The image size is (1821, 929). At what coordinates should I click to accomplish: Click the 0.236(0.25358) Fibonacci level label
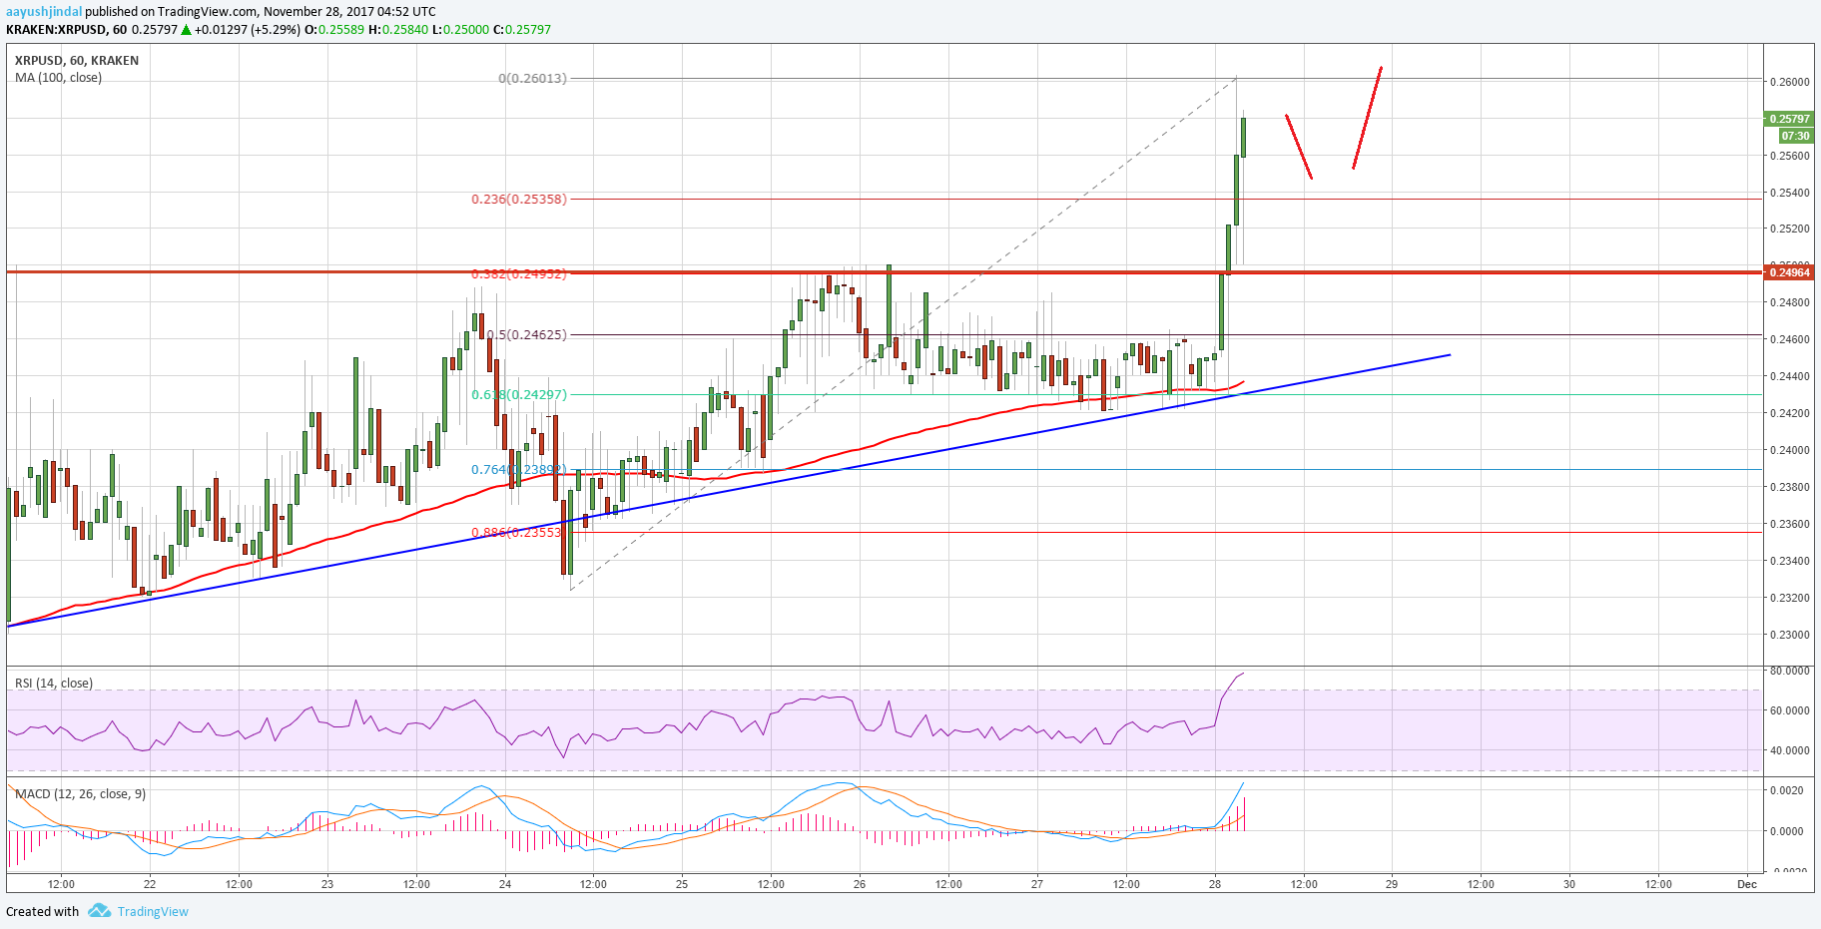[x=519, y=200]
